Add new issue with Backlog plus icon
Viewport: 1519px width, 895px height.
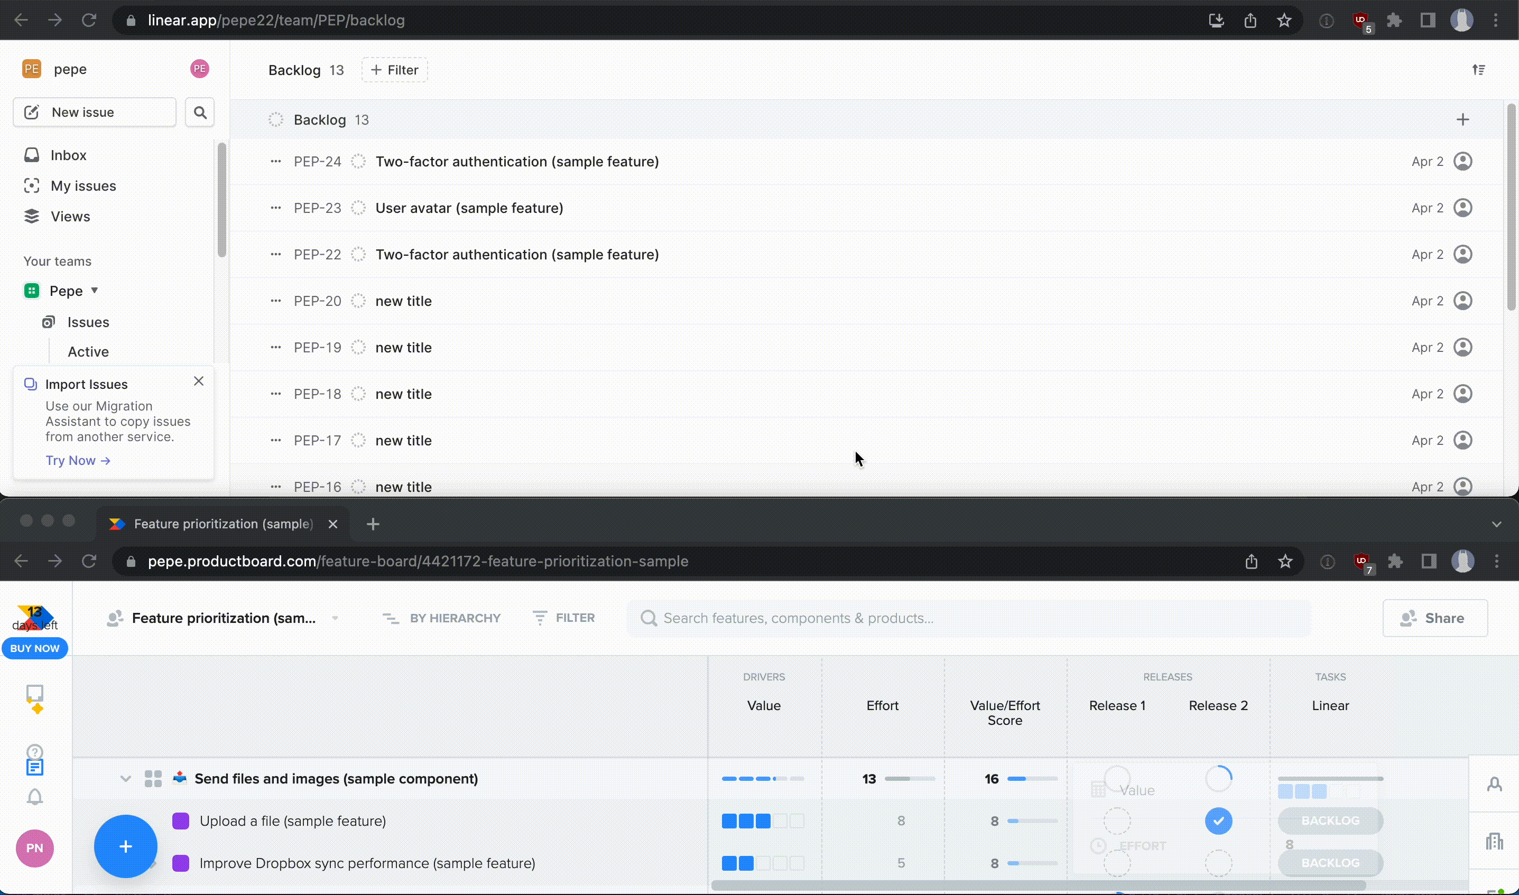(x=1462, y=119)
